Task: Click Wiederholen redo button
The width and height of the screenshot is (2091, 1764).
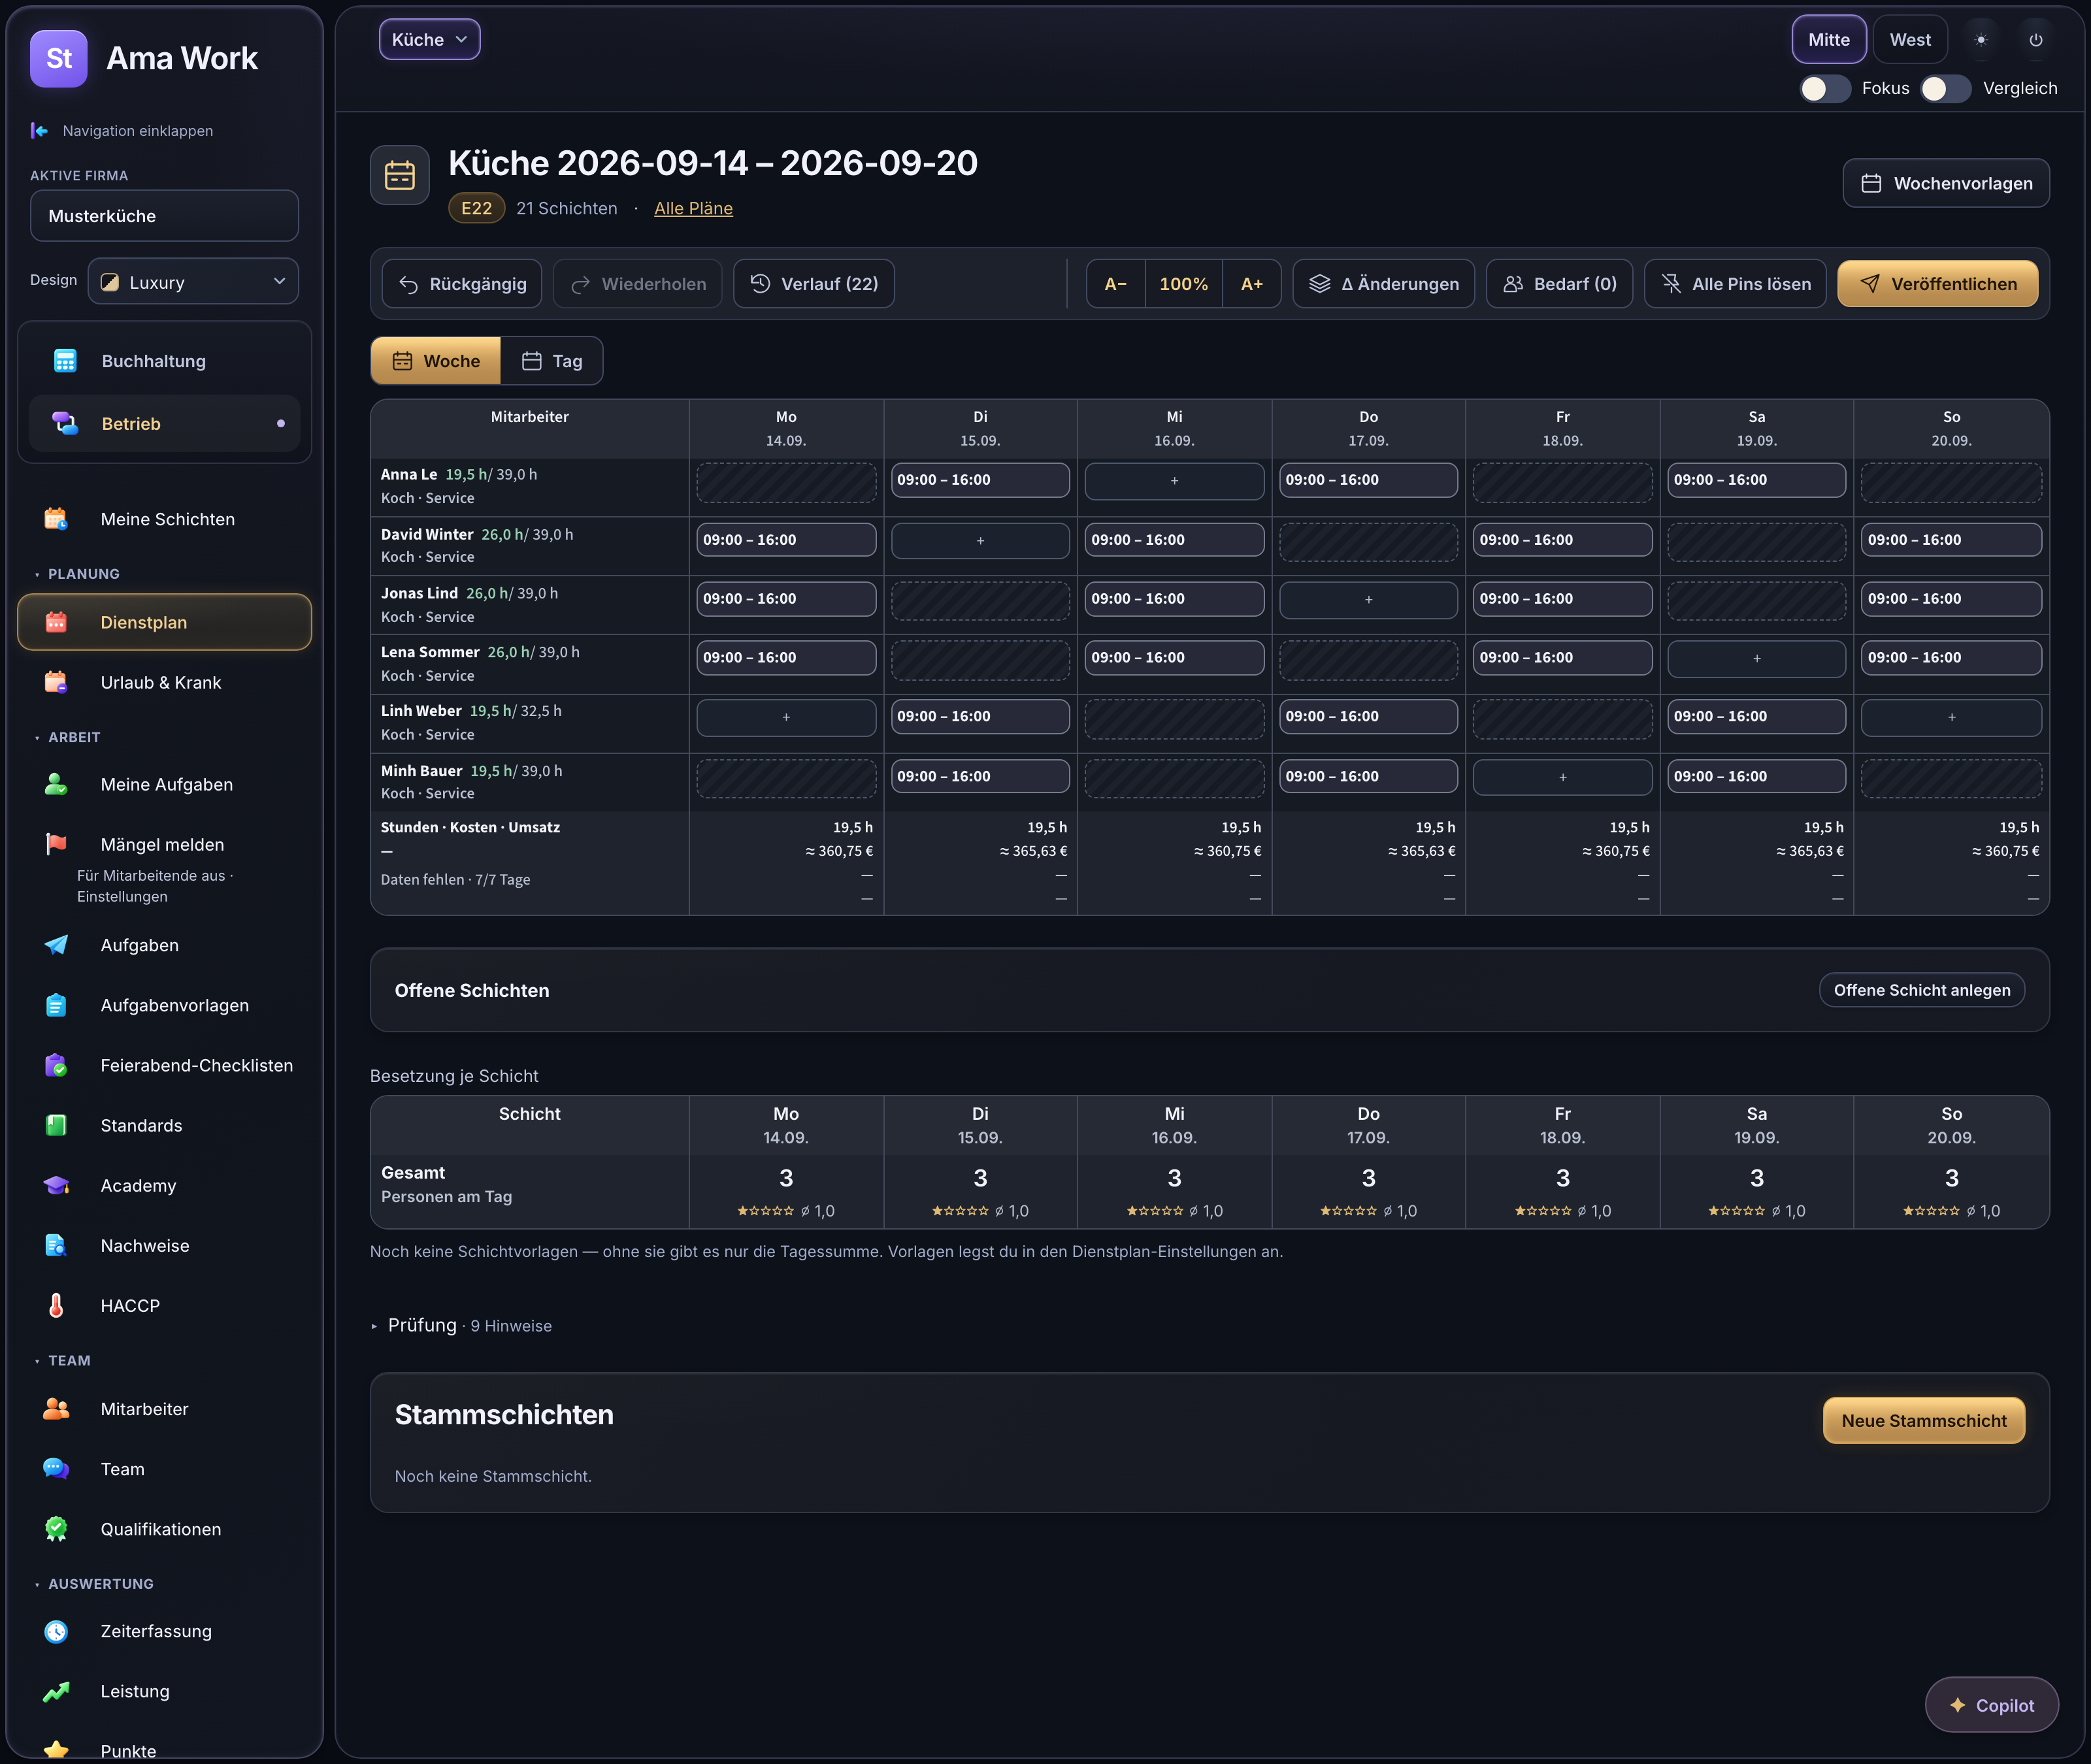Action: [638, 284]
